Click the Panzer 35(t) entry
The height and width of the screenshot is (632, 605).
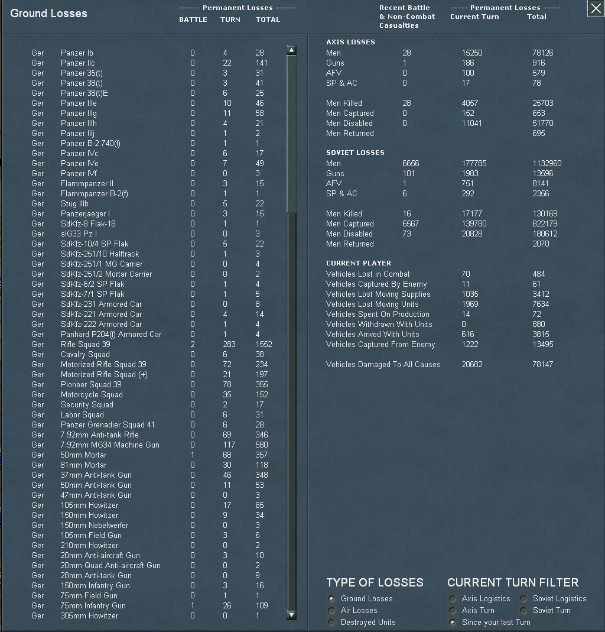tap(82, 73)
